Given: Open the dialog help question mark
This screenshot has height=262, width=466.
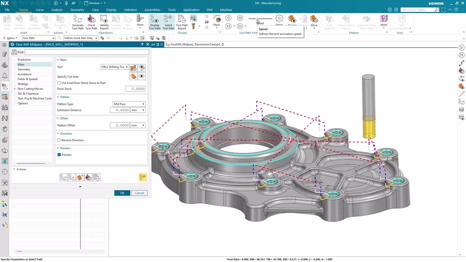Looking at the screenshot, I should (x=142, y=44).
